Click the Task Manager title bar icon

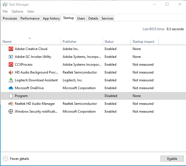click(5, 4)
